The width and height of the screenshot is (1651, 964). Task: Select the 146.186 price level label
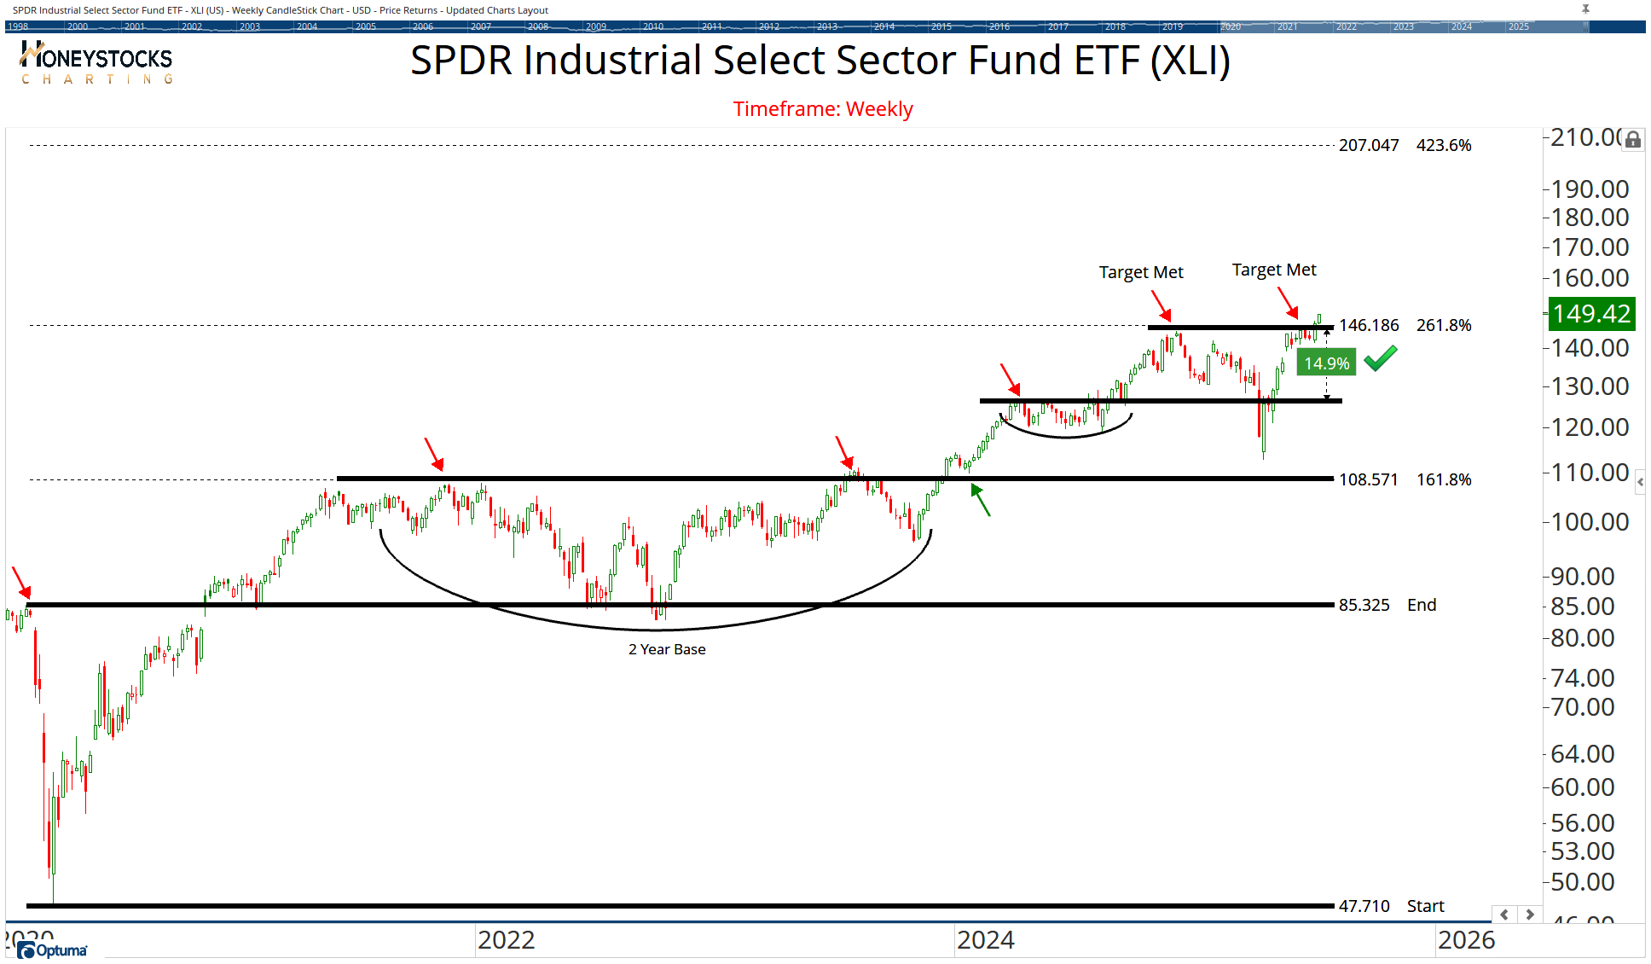pos(1370,324)
